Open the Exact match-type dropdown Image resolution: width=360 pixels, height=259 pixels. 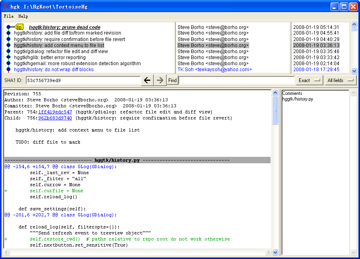309,80
